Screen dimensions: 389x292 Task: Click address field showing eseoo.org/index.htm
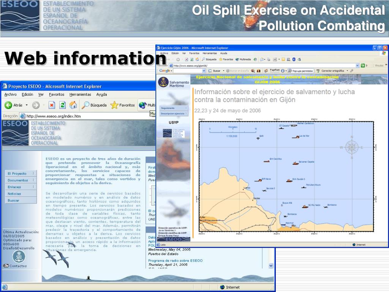[x=87, y=116]
